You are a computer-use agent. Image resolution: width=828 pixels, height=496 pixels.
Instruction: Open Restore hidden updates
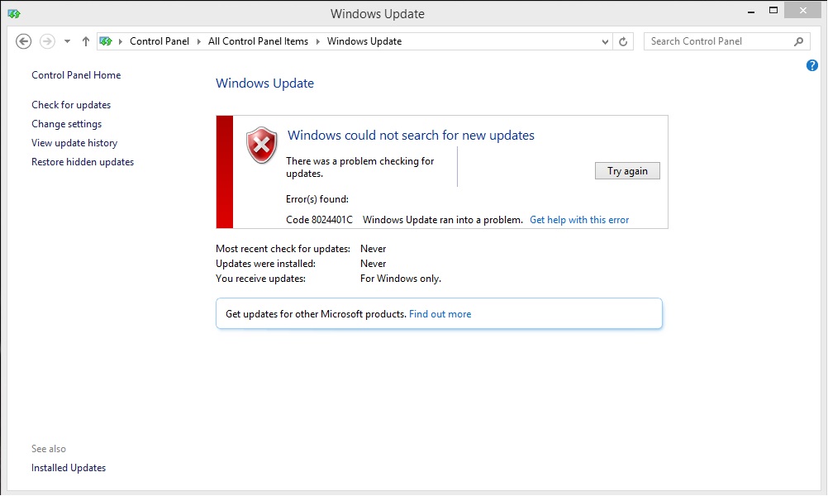pyautogui.click(x=83, y=162)
